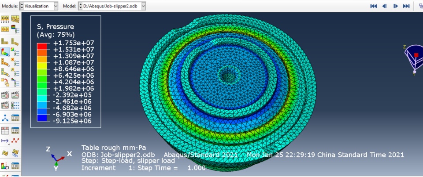Viewport: 423px width, 177px height.
Task: Start the Animate Scale Factor tool
Action: coord(5,95)
